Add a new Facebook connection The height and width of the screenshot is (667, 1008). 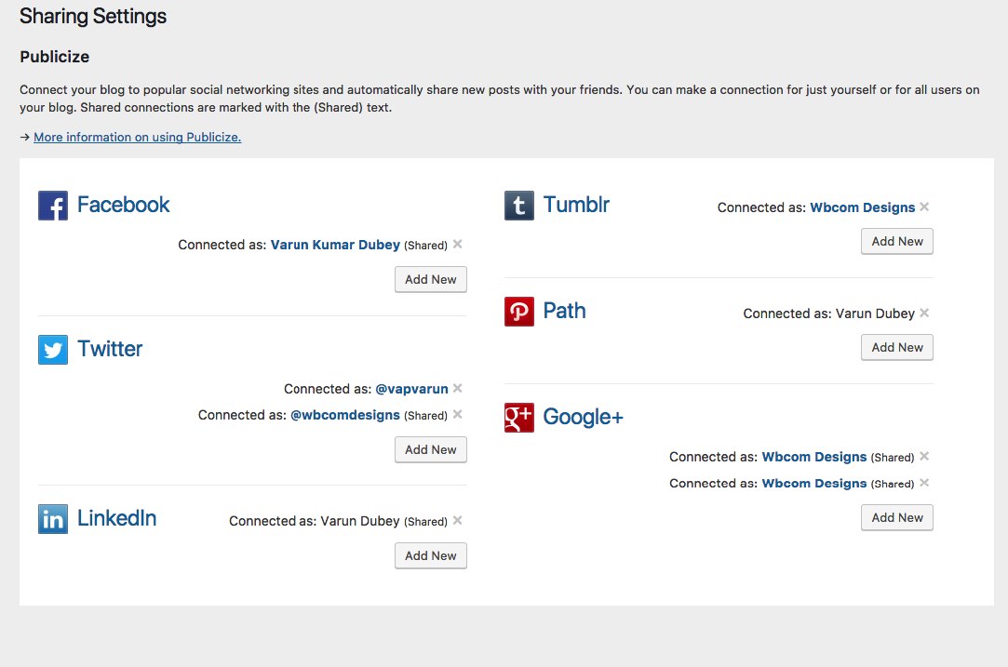click(431, 279)
